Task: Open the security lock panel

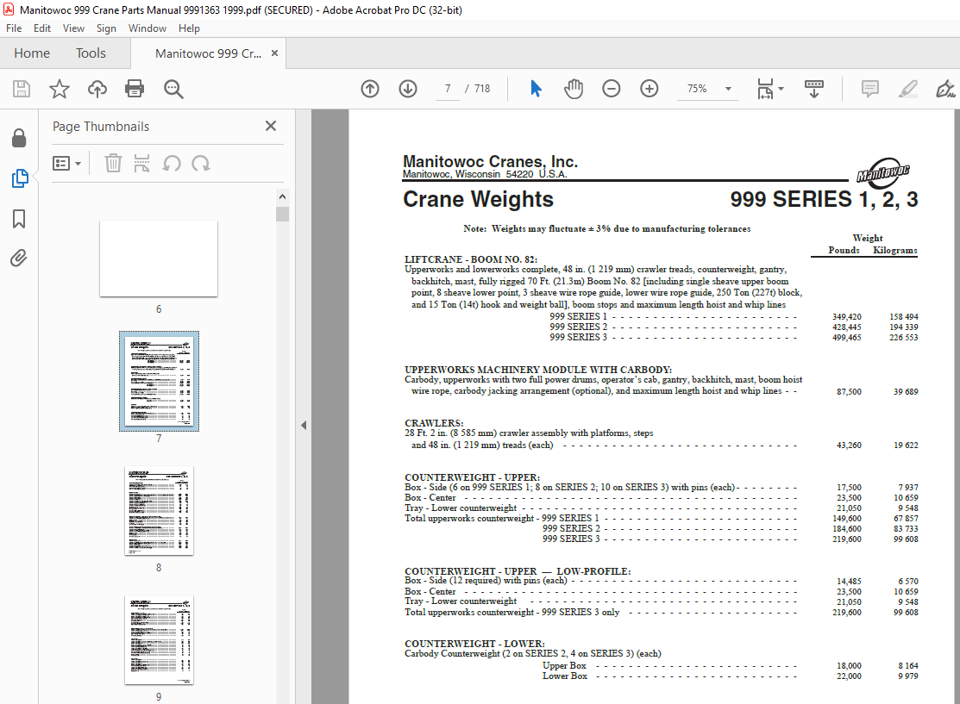Action: pos(19,138)
